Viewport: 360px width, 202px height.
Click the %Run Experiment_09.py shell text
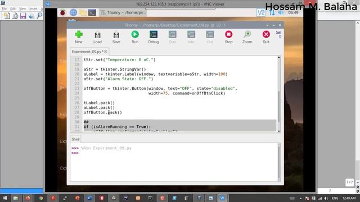(x=106, y=148)
